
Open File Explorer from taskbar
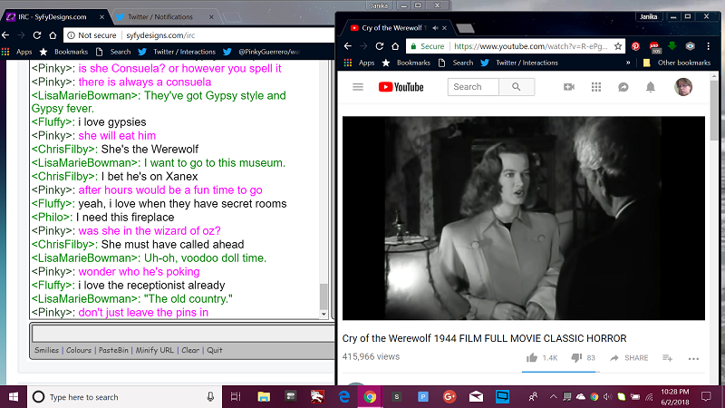(x=264, y=397)
